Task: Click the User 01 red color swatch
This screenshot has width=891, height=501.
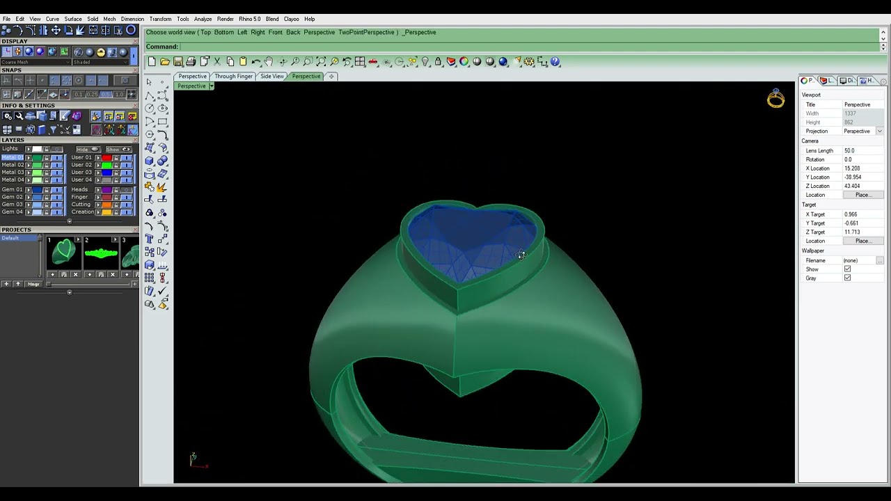Action: (107, 158)
